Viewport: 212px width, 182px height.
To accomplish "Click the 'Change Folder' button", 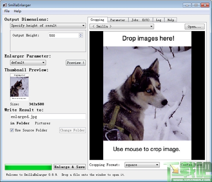I will tap(72, 130).
